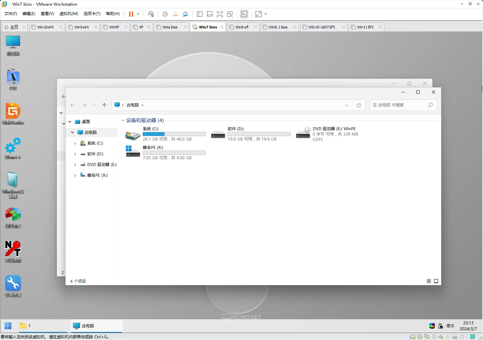Click the 简体 input method indicator
Viewport: 483px width, 340px height.
click(x=450, y=326)
